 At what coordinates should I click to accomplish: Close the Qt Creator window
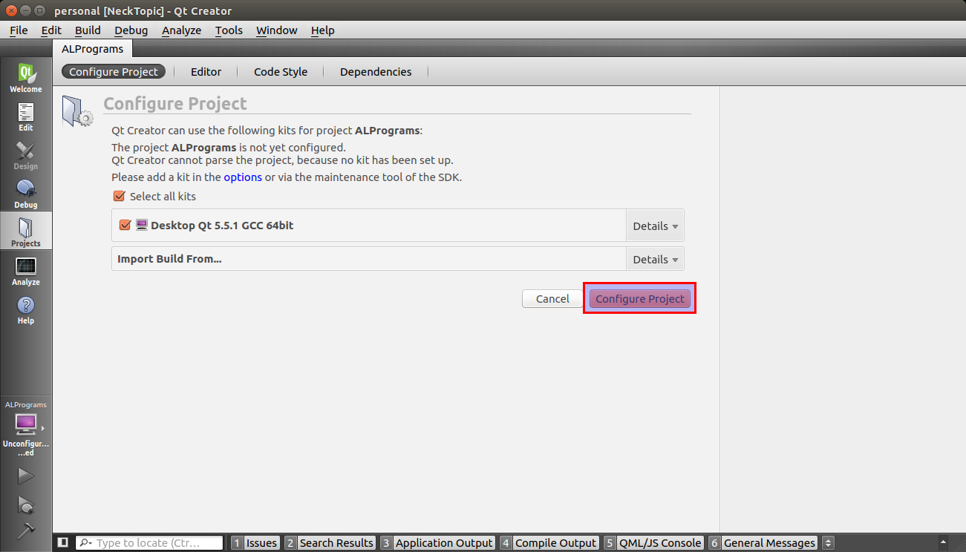11,10
